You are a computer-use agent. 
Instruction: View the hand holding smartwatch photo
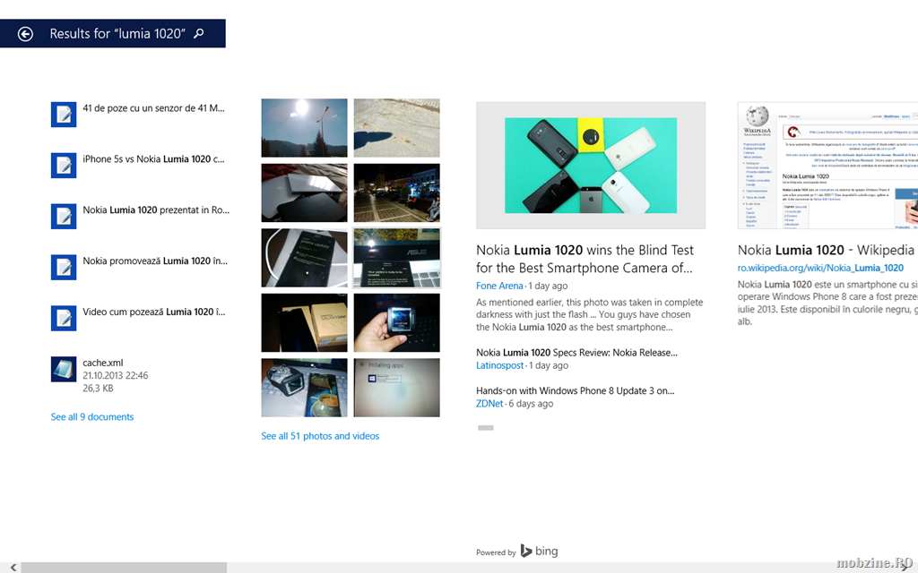396,322
